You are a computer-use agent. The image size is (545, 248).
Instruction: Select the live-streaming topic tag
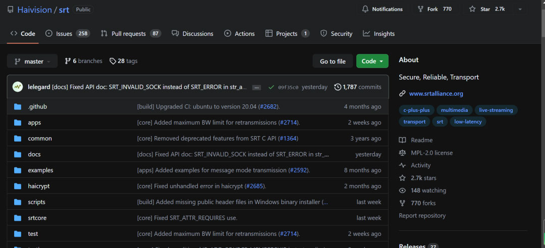coord(496,110)
